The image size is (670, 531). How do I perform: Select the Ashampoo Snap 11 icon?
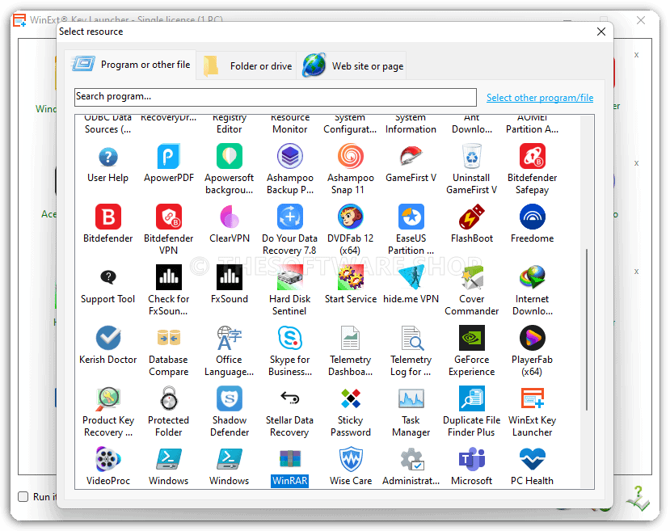pyautogui.click(x=351, y=156)
